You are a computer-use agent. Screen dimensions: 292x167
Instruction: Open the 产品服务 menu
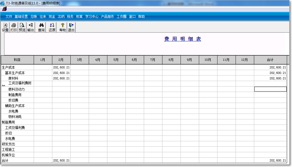click(x=107, y=16)
